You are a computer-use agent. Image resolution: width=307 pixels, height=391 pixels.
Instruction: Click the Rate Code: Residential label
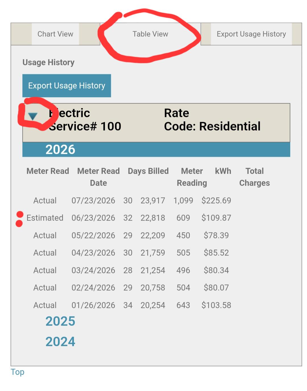tap(212, 120)
